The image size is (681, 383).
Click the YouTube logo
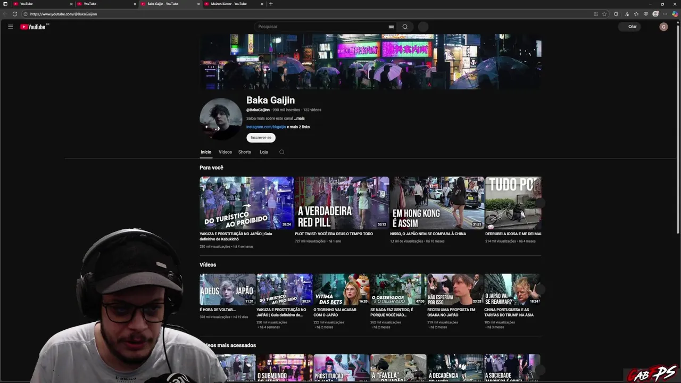coord(33,27)
